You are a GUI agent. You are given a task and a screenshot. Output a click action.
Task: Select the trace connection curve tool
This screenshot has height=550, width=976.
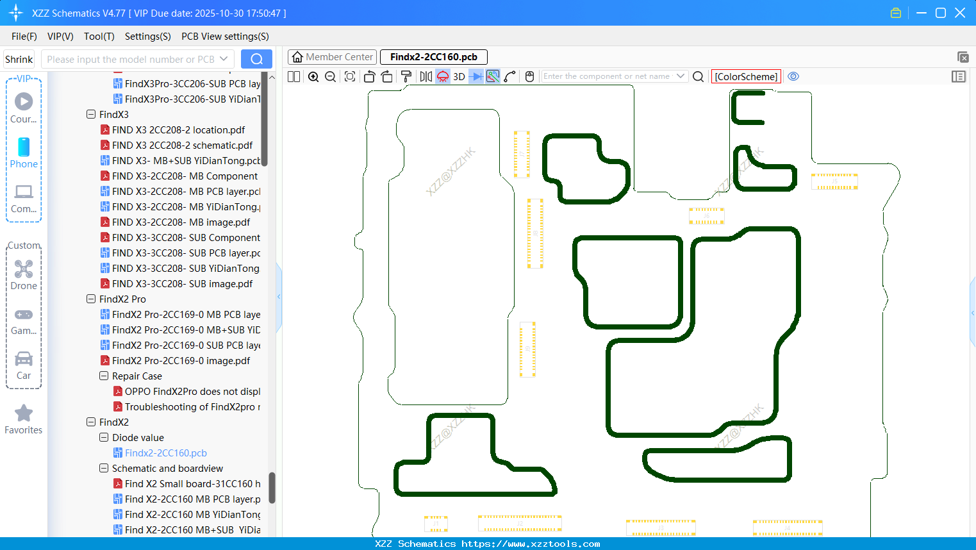(x=510, y=76)
